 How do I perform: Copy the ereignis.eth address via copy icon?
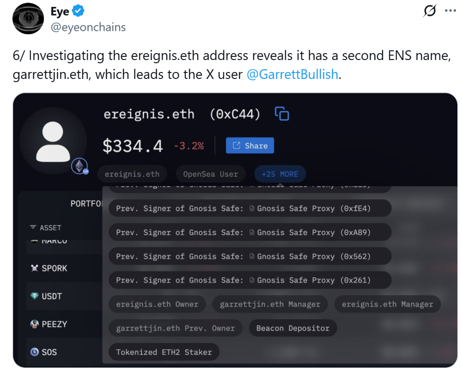coord(281,114)
